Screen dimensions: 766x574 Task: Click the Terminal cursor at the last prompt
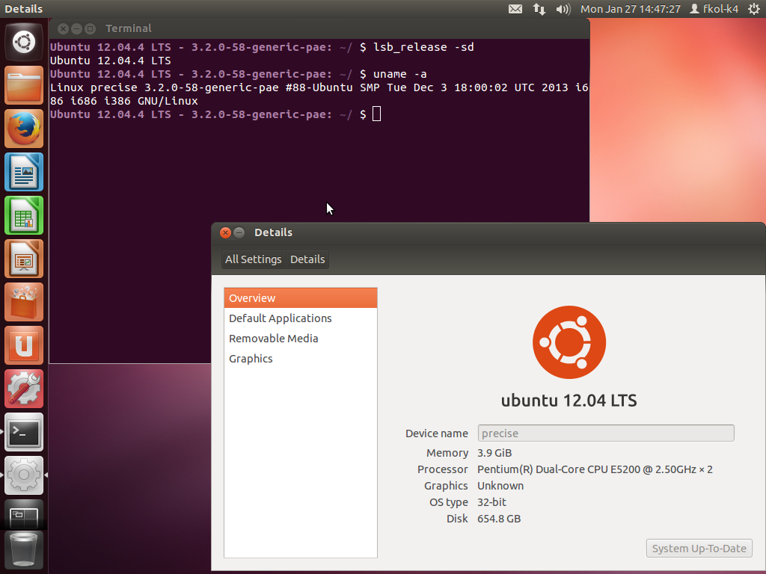coord(377,114)
